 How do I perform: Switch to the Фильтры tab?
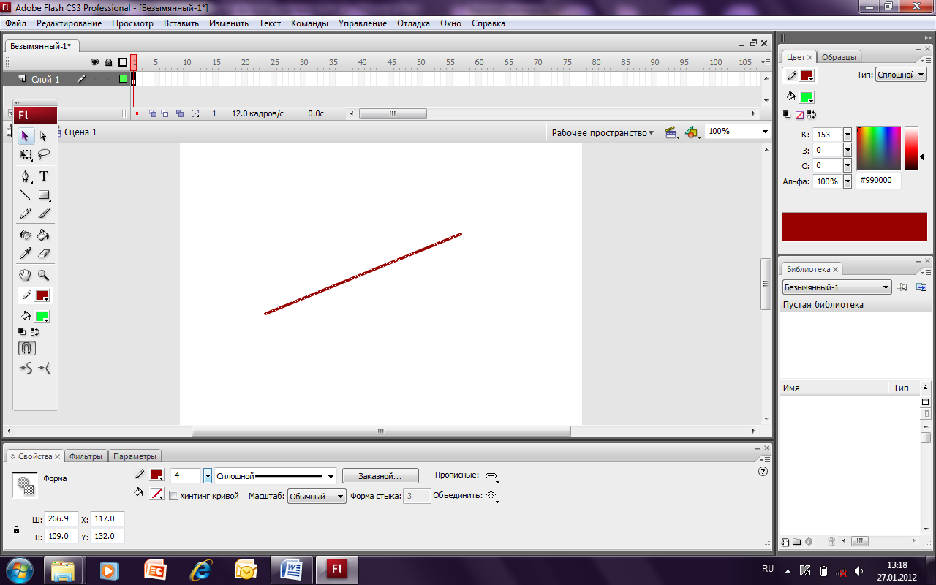[86, 456]
